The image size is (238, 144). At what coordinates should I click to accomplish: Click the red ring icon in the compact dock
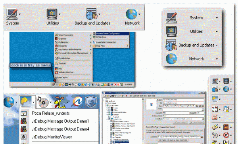coord(226,135)
